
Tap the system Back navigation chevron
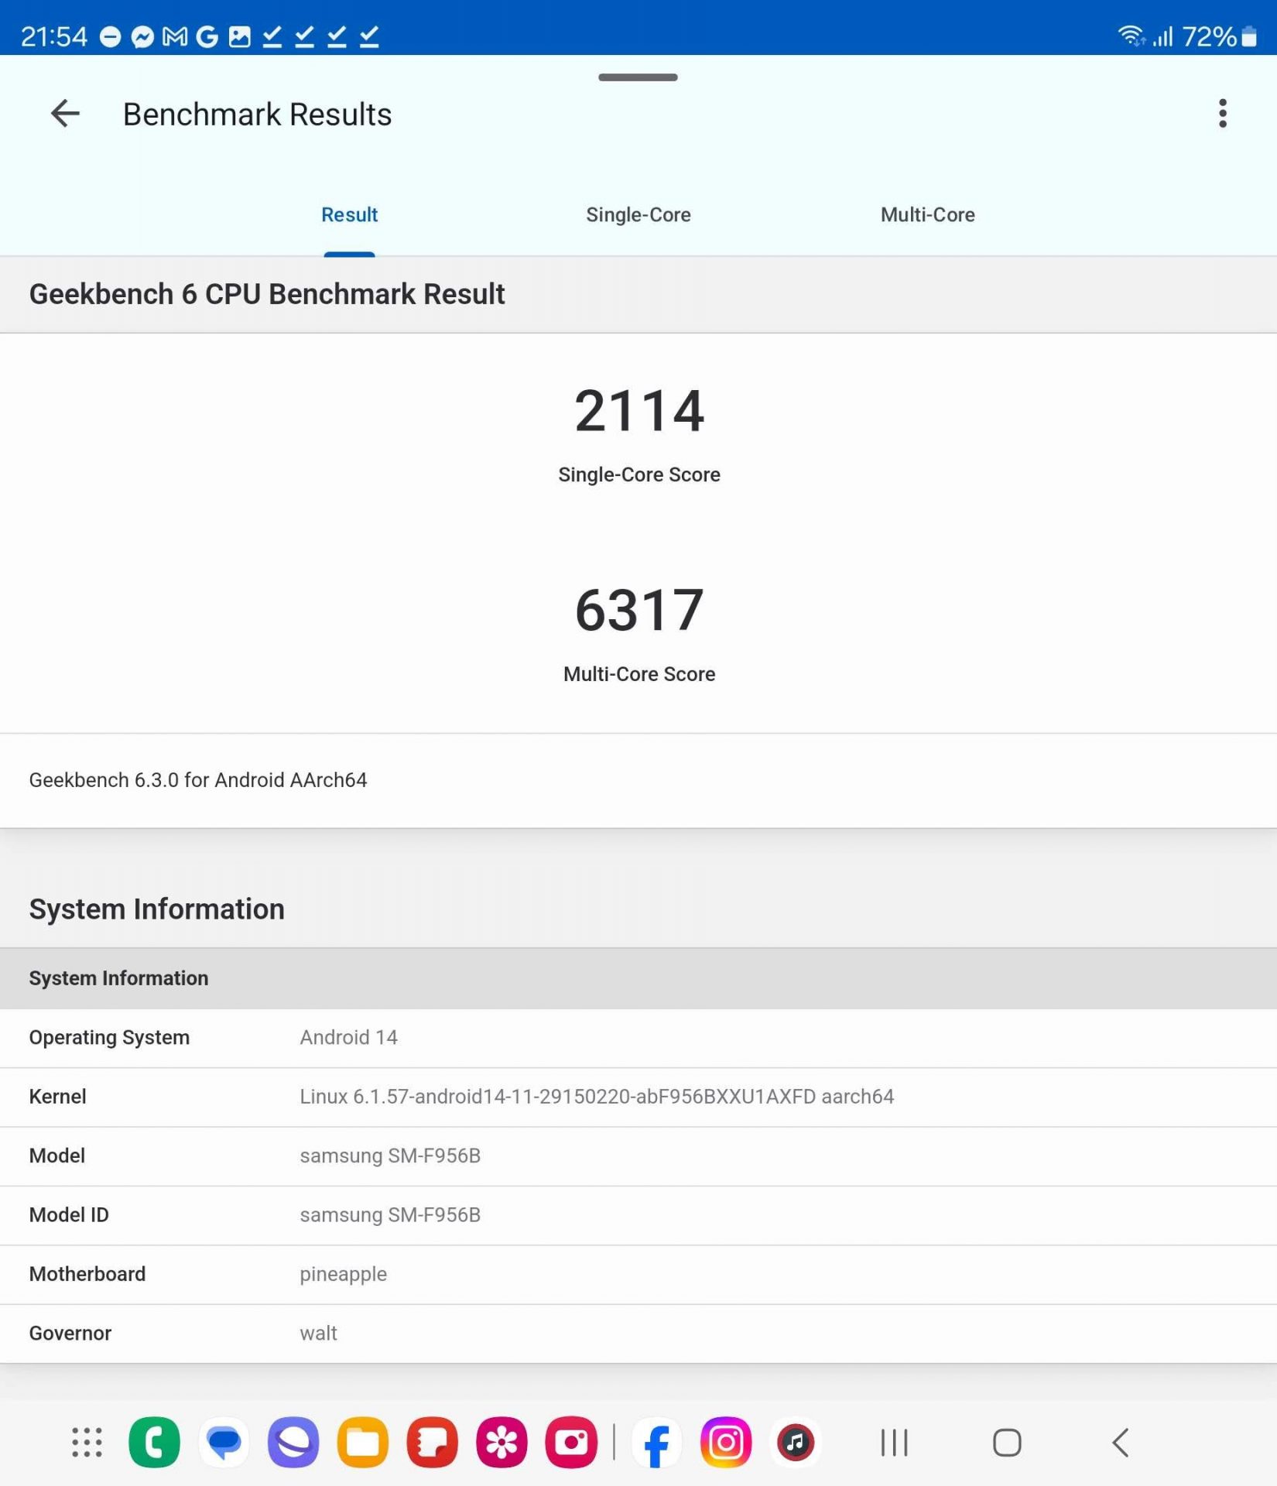[x=1120, y=1442]
